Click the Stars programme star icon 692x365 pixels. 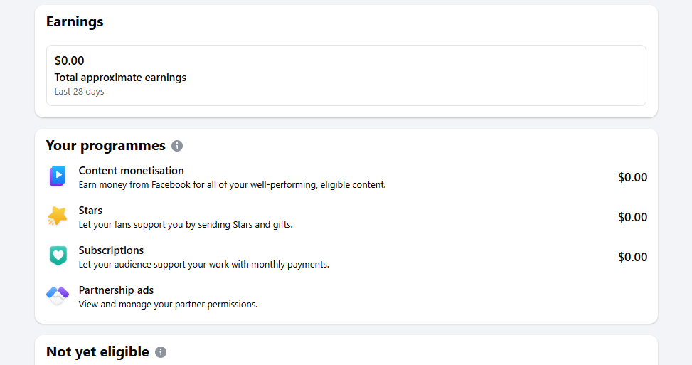[x=58, y=216]
